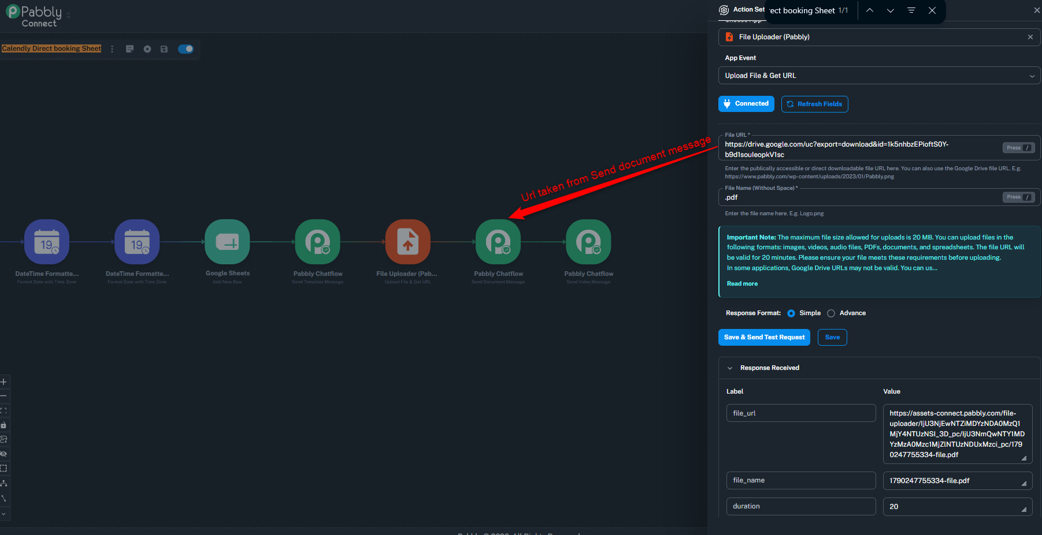The width and height of the screenshot is (1042, 535).
Task: Expand more canvas tools chevron
Action: point(3,513)
